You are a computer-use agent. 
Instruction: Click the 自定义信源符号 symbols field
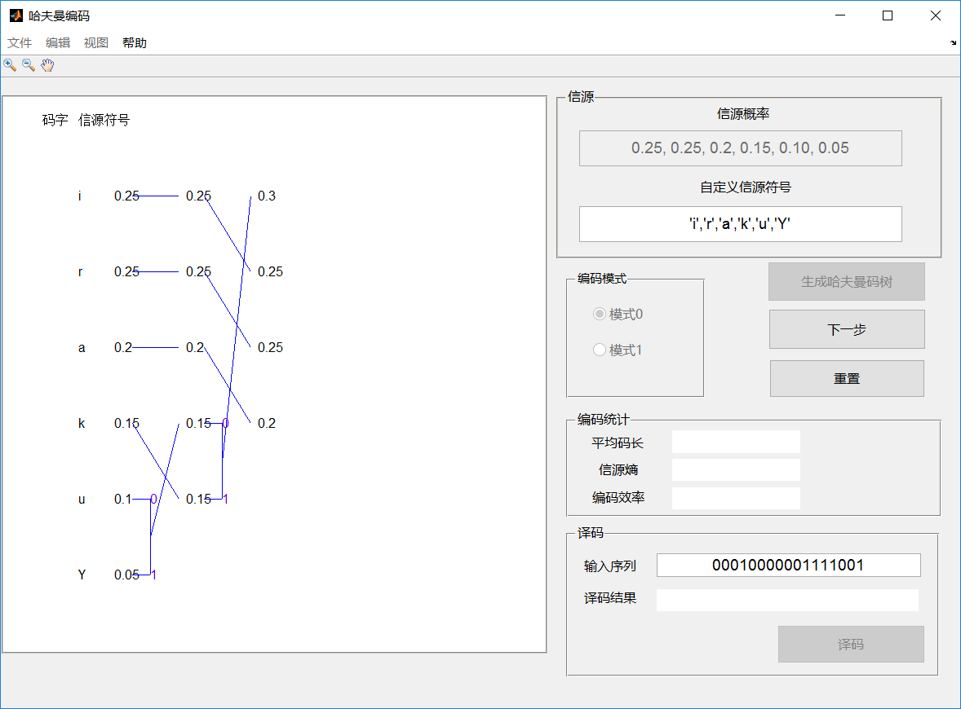pyautogui.click(x=740, y=224)
